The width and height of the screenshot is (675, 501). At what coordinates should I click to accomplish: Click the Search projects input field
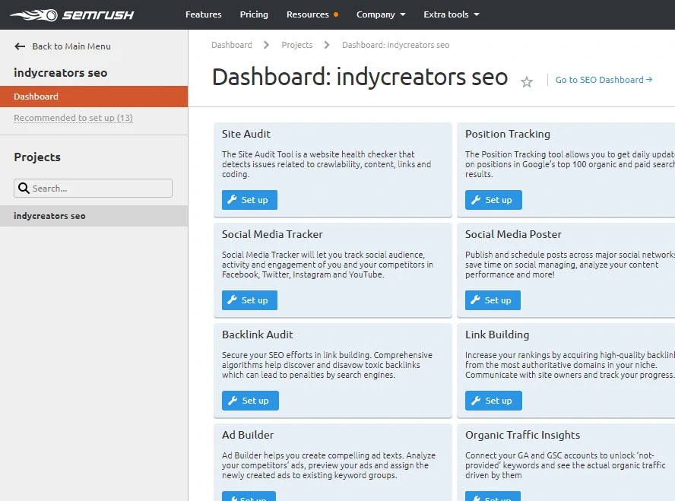[93, 188]
